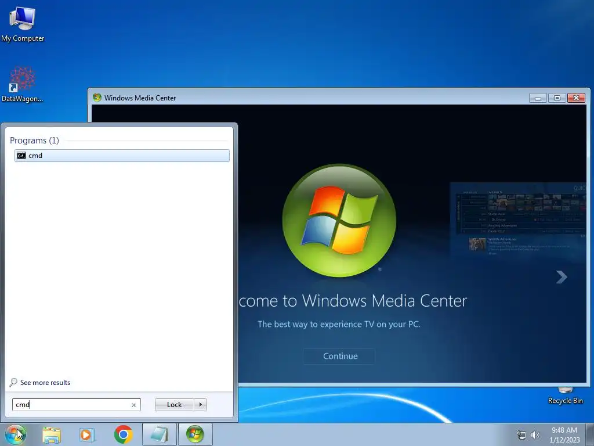Viewport: 594px width, 446px height.
Task: Click the magnifier icon next to See more results
Action: click(x=13, y=382)
